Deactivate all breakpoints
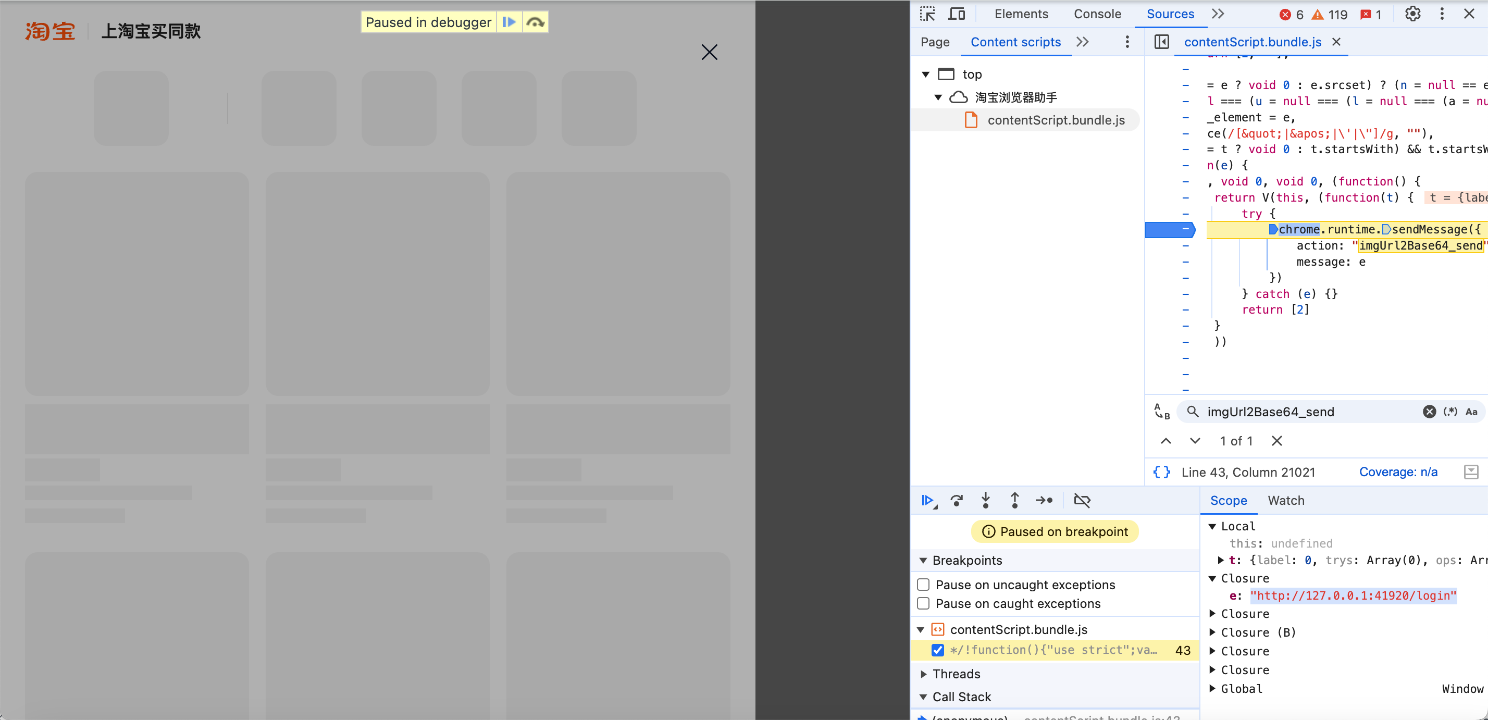1488x720 pixels. pyautogui.click(x=1082, y=501)
